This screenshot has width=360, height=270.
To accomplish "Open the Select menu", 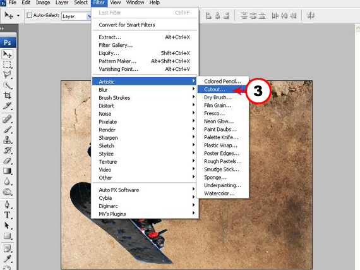I will [x=81, y=3].
